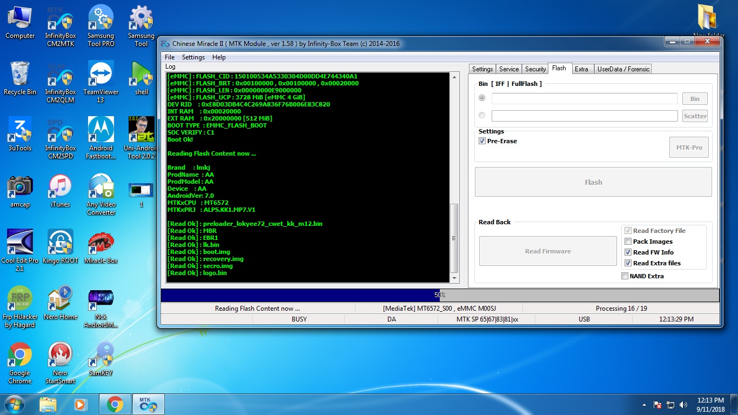
Task: Uncheck the Read Extra files checkbox
Action: tap(628, 263)
